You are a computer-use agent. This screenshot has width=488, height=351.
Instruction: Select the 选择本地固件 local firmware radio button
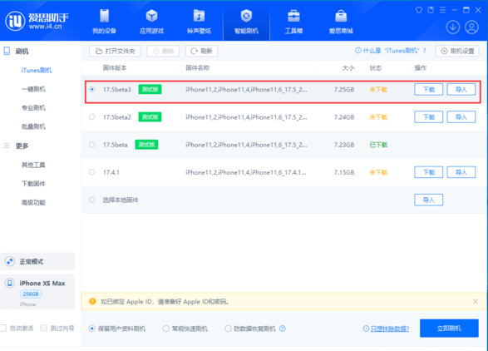(92, 200)
